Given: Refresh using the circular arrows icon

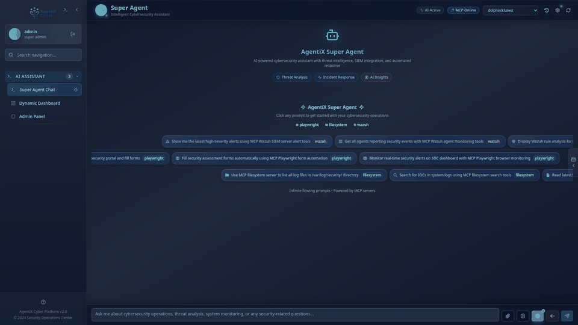Looking at the screenshot, I should tap(568, 10).
